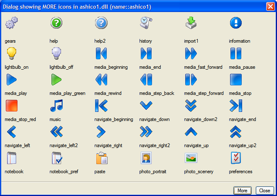Screen dimensions: 277x196
Task: Click the navigate_up2 double chevron icon
Action: [236, 132]
